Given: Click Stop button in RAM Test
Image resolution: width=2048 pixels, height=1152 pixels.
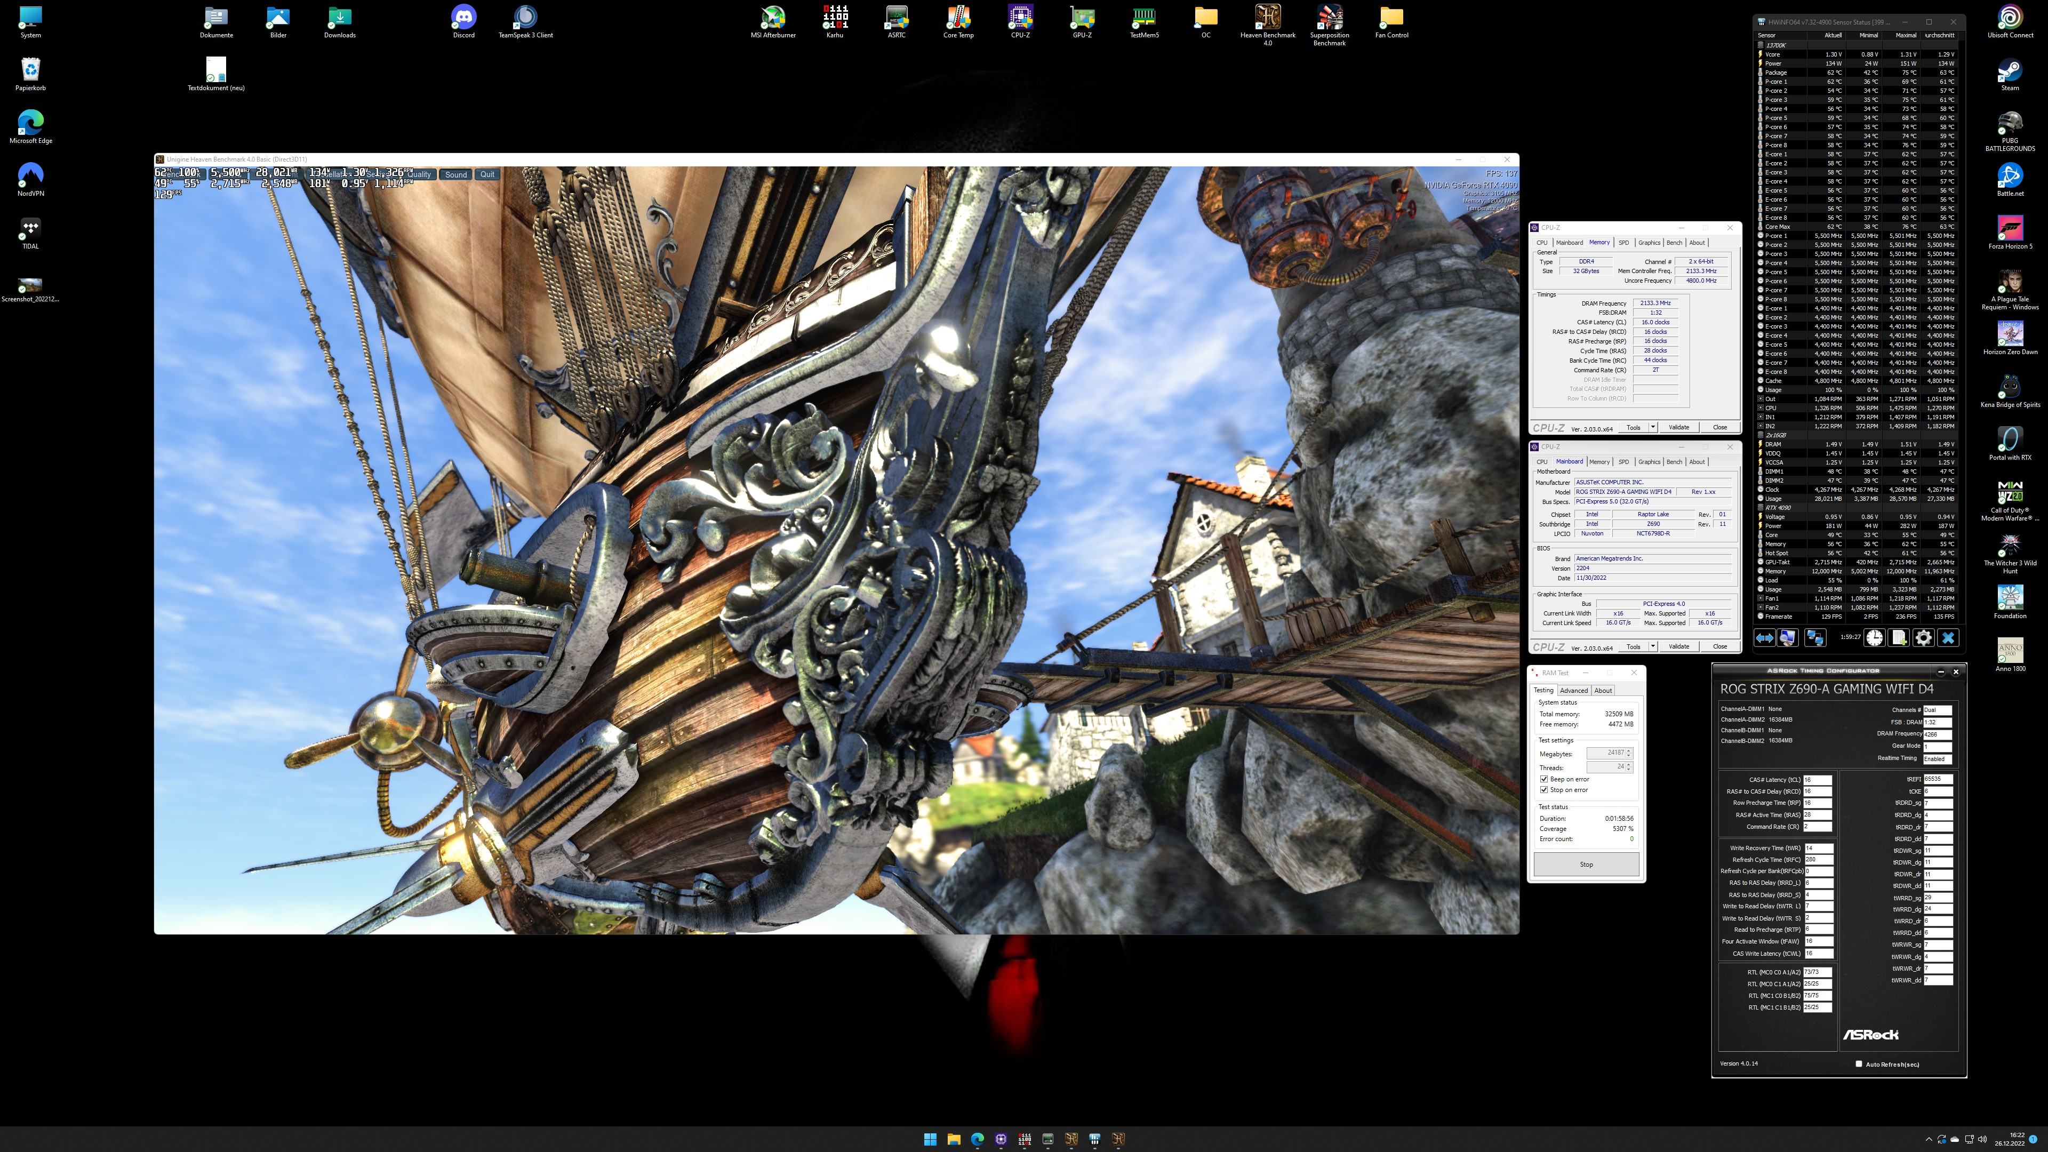Looking at the screenshot, I should (x=1586, y=864).
